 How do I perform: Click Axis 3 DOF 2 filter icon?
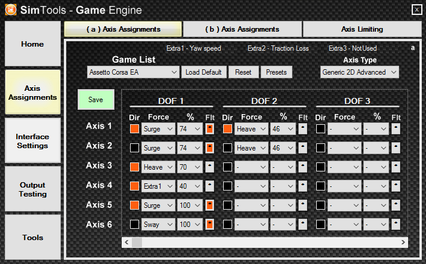[302, 167]
